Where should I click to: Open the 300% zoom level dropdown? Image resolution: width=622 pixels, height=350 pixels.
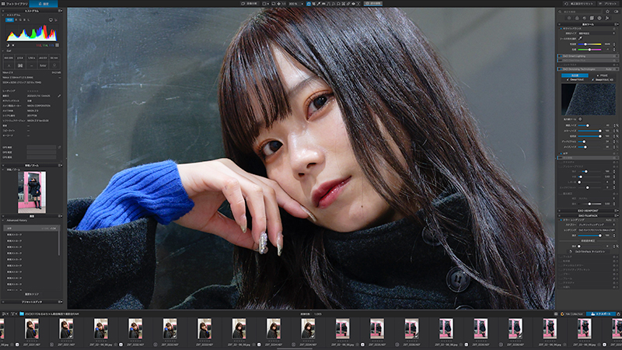click(x=297, y=4)
